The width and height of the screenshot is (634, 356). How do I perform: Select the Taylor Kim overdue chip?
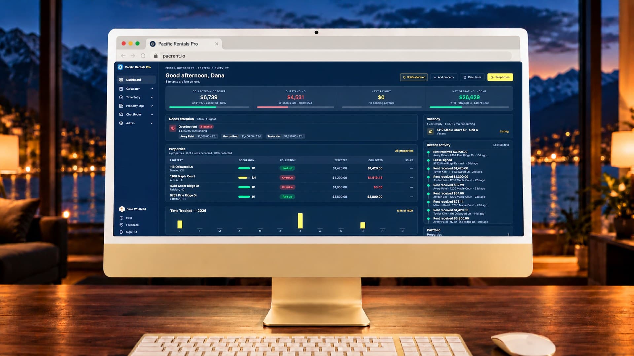[x=285, y=136]
